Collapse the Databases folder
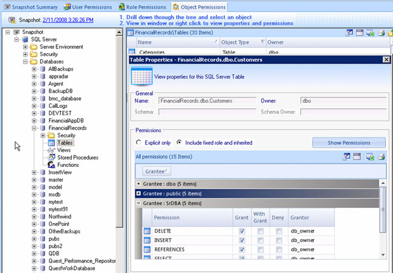The height and width of the screenshot is (273, 393). tap(25, 61)
